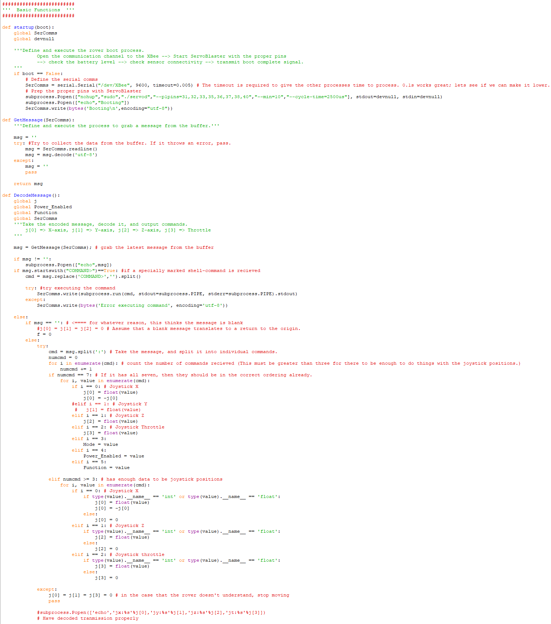
Task: Click the "return msg" statement
Action: point(28,184)
